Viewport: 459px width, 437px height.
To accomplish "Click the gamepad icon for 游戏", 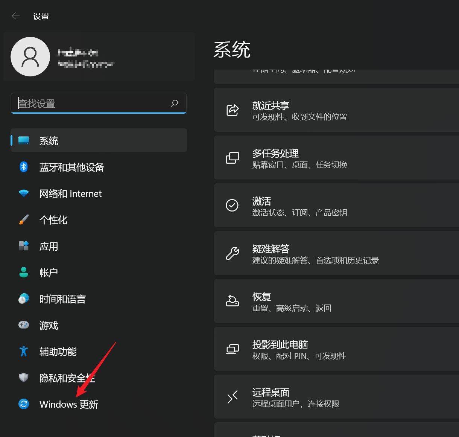I will click(23, 325).
